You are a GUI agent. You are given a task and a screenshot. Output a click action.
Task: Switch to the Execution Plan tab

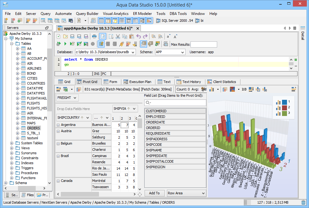(x=137, y=81)
